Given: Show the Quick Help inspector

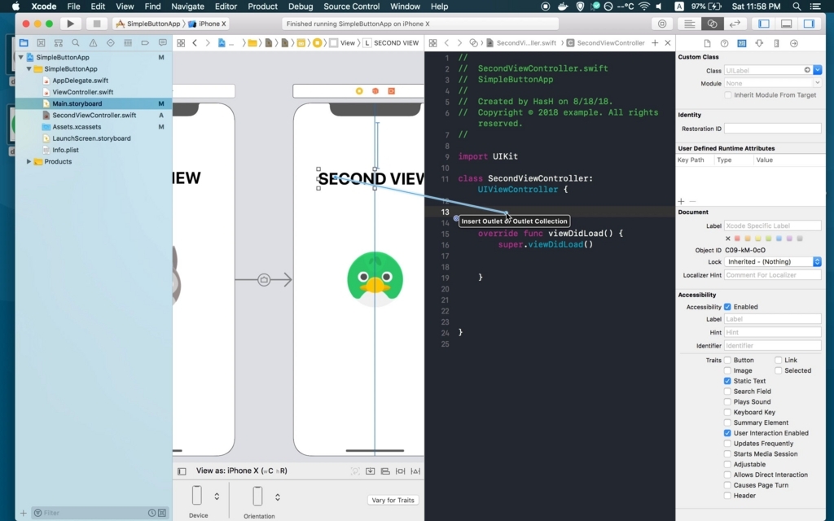Looking at the screenshot, I should [x=724, y=44].
